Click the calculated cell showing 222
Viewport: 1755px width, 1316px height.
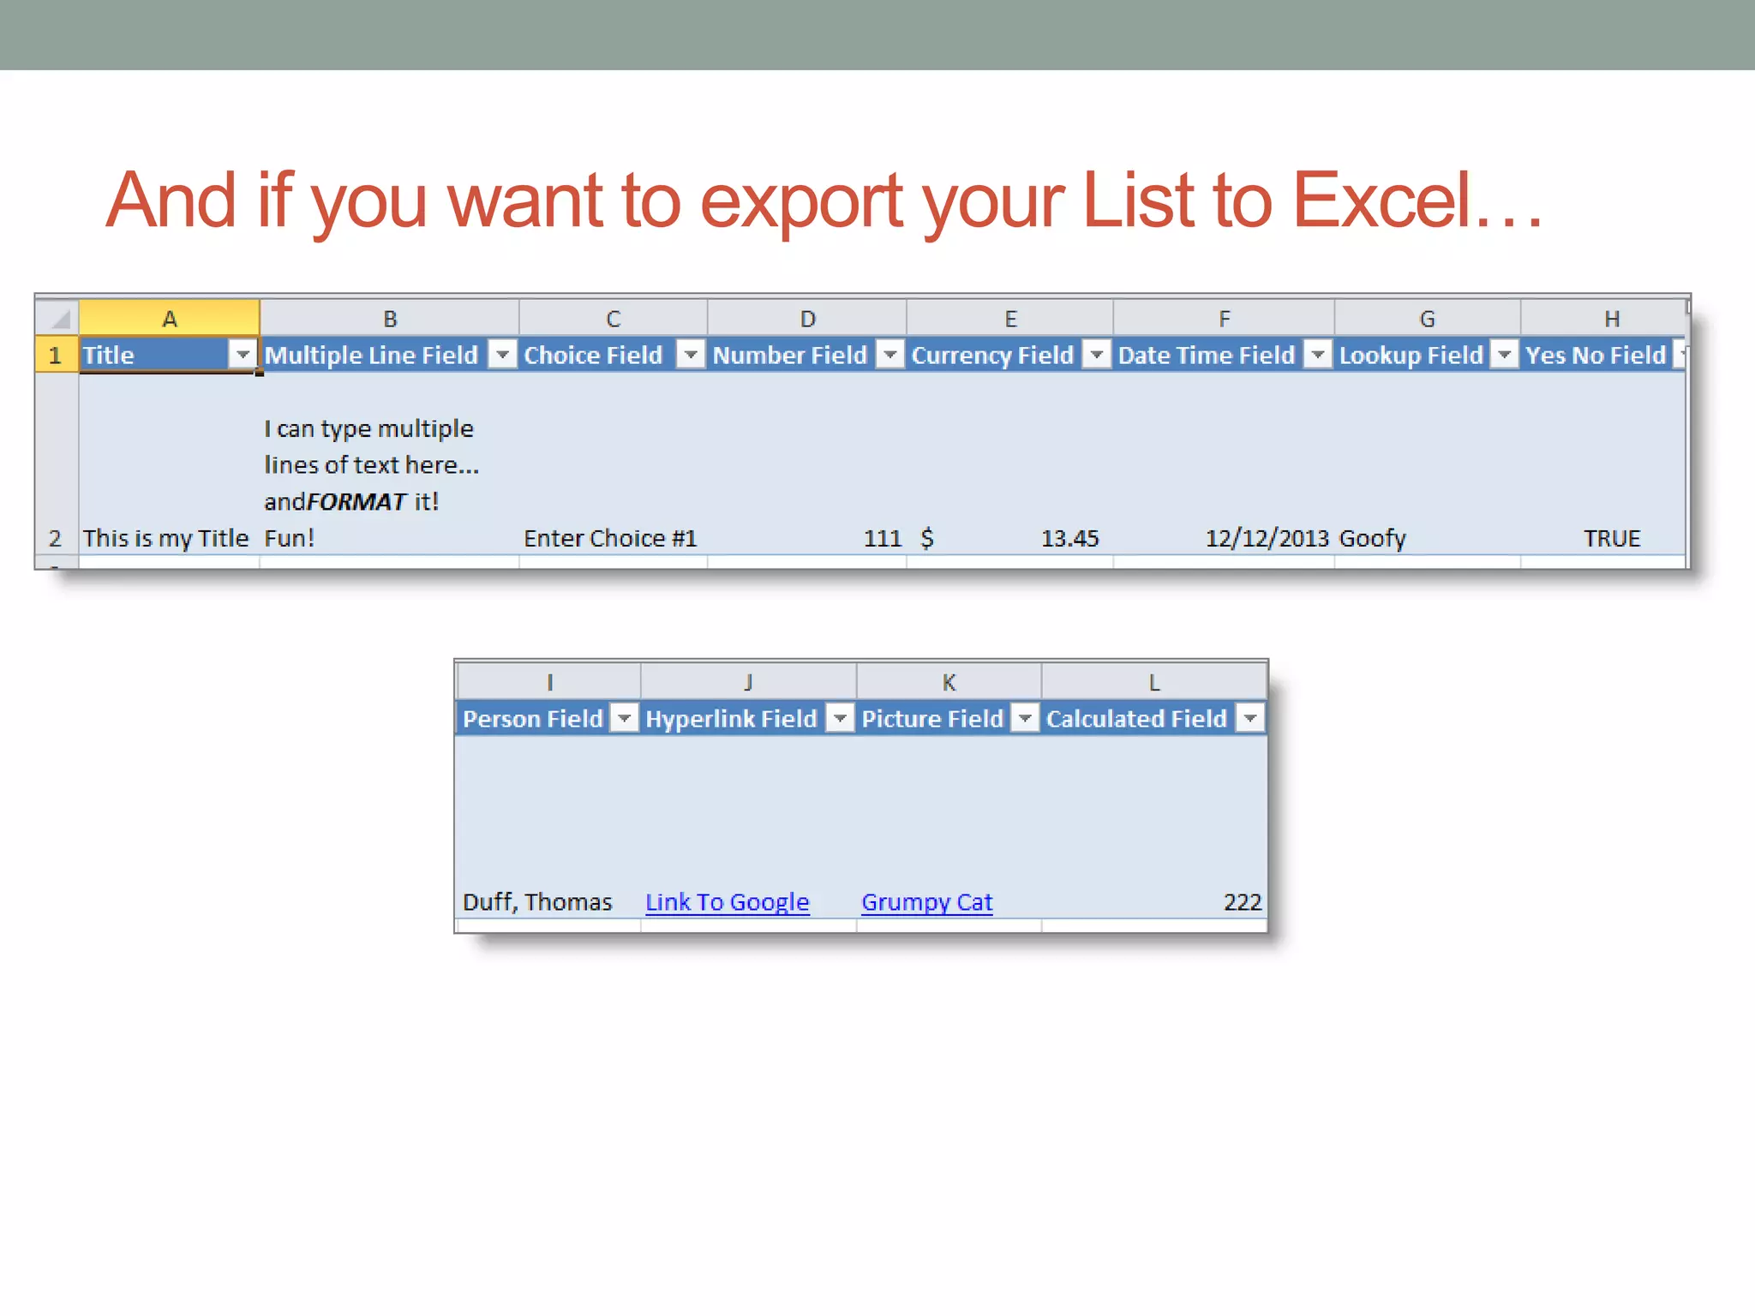point(1154,827)
